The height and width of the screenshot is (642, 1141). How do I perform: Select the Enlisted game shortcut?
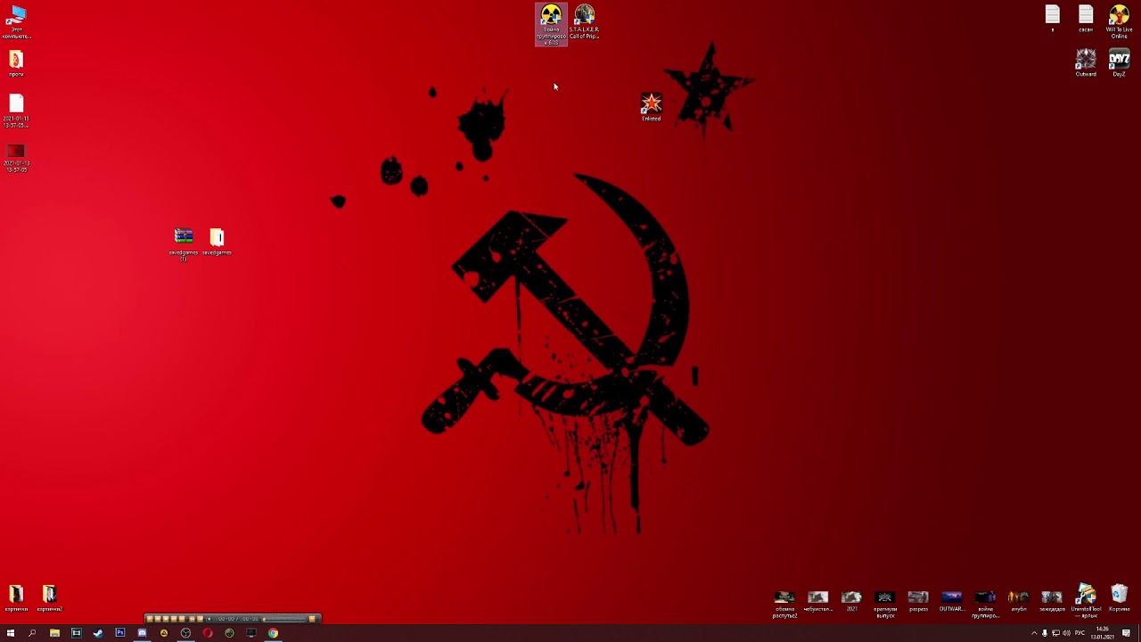pyautogui.click(x=652, y=107)
